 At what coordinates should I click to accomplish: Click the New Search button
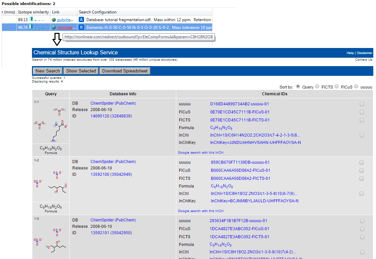point(48,71)
